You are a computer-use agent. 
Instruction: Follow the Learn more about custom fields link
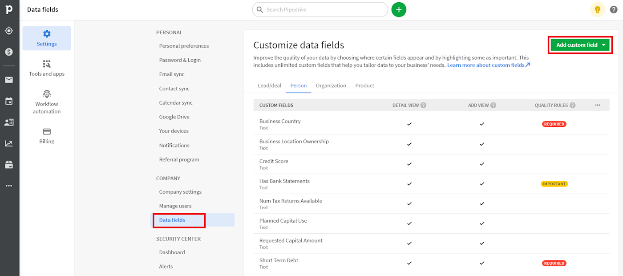point(488,65)
